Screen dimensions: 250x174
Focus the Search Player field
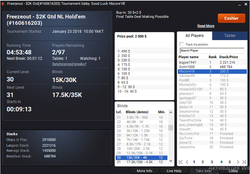(212, 51)
